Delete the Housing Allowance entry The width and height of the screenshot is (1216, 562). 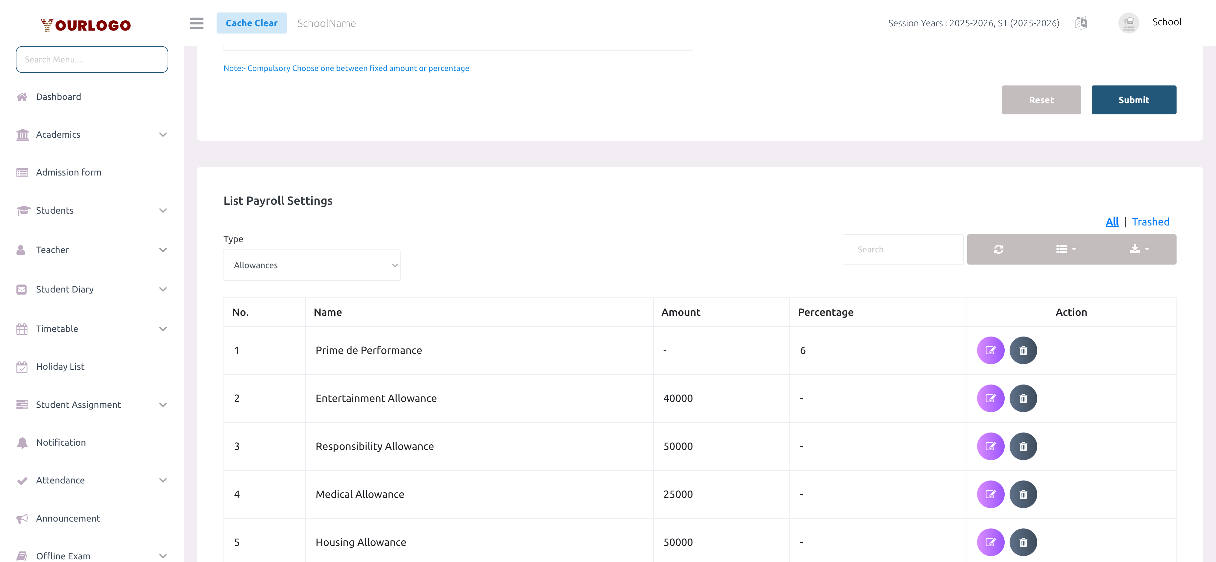click(x=1023, y=542)
